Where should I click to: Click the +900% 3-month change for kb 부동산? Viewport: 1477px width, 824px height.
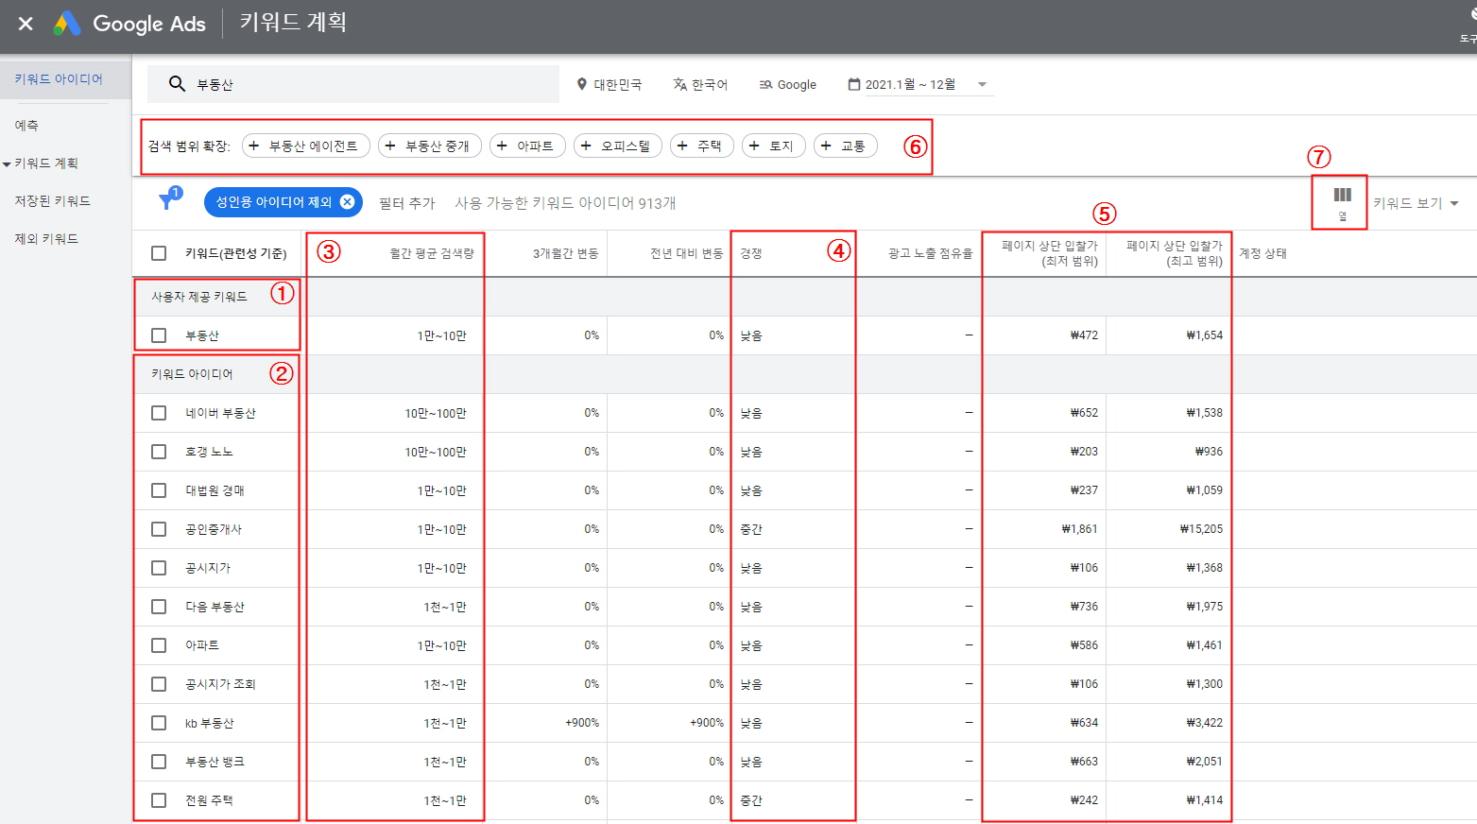click(x=582, y=723)
